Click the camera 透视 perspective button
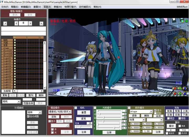189x137 pixels. coord(83,119)
